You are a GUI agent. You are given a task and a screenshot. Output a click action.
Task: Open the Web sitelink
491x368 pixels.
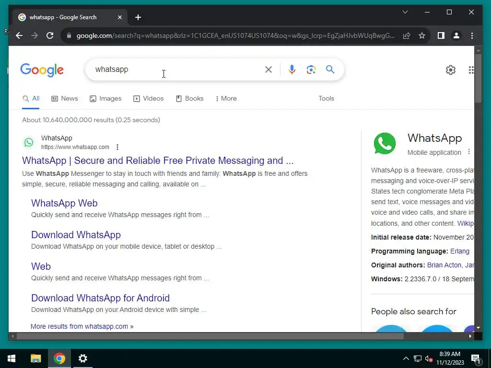[x=41, y=266]
